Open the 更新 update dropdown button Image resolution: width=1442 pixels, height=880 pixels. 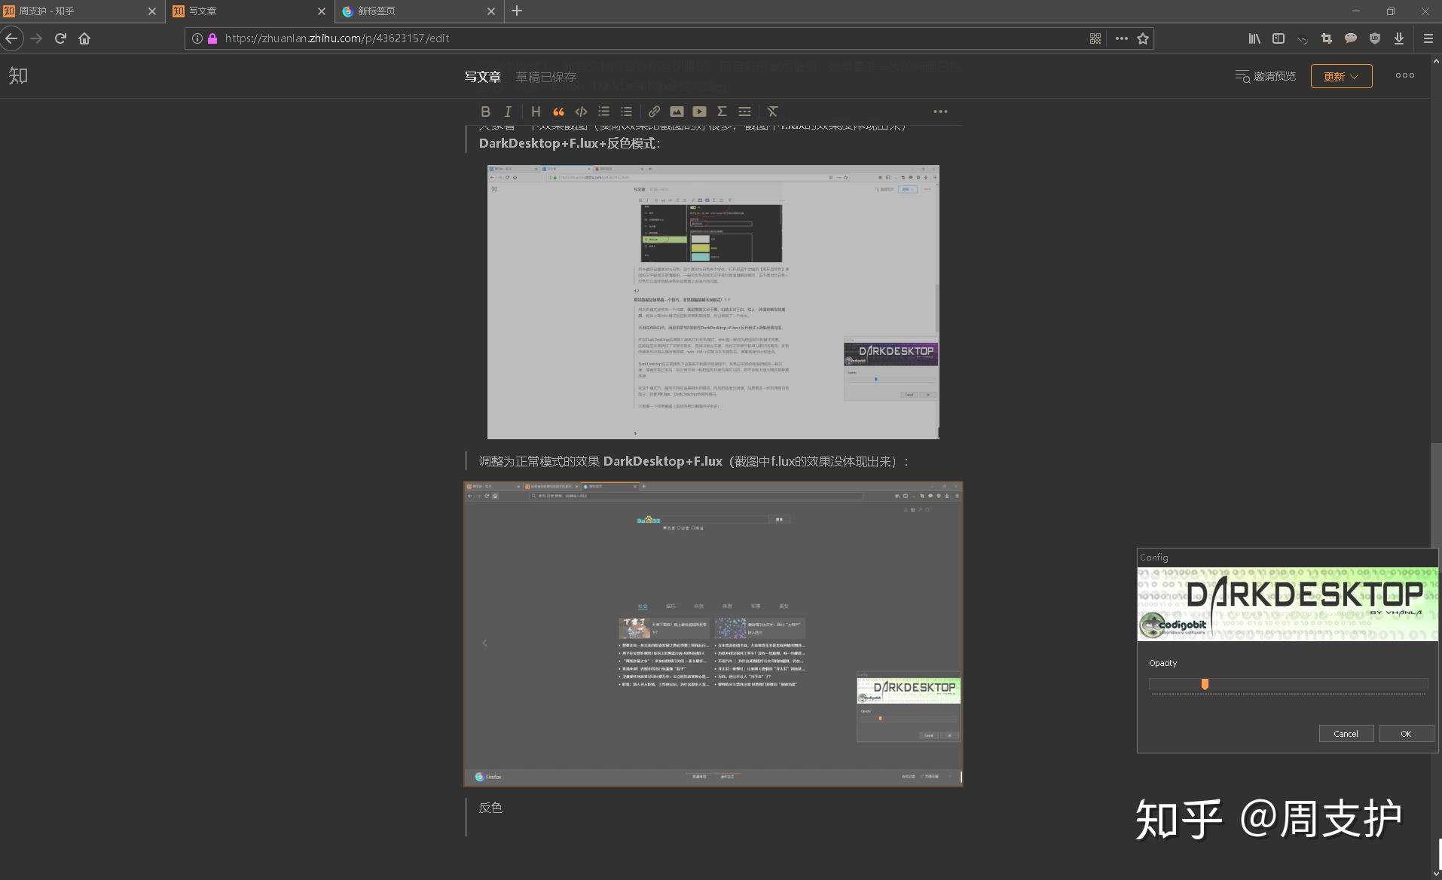[x=1341, y=76]
